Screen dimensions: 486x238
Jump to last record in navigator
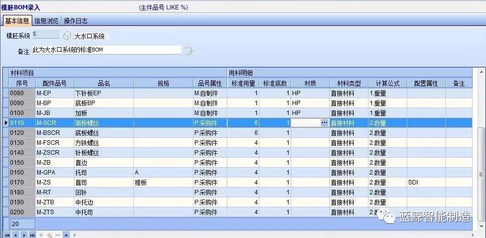[x=32, y=235]
